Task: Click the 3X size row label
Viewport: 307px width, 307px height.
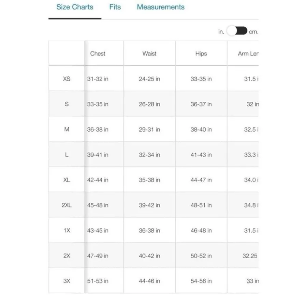Action: [67, 281]
